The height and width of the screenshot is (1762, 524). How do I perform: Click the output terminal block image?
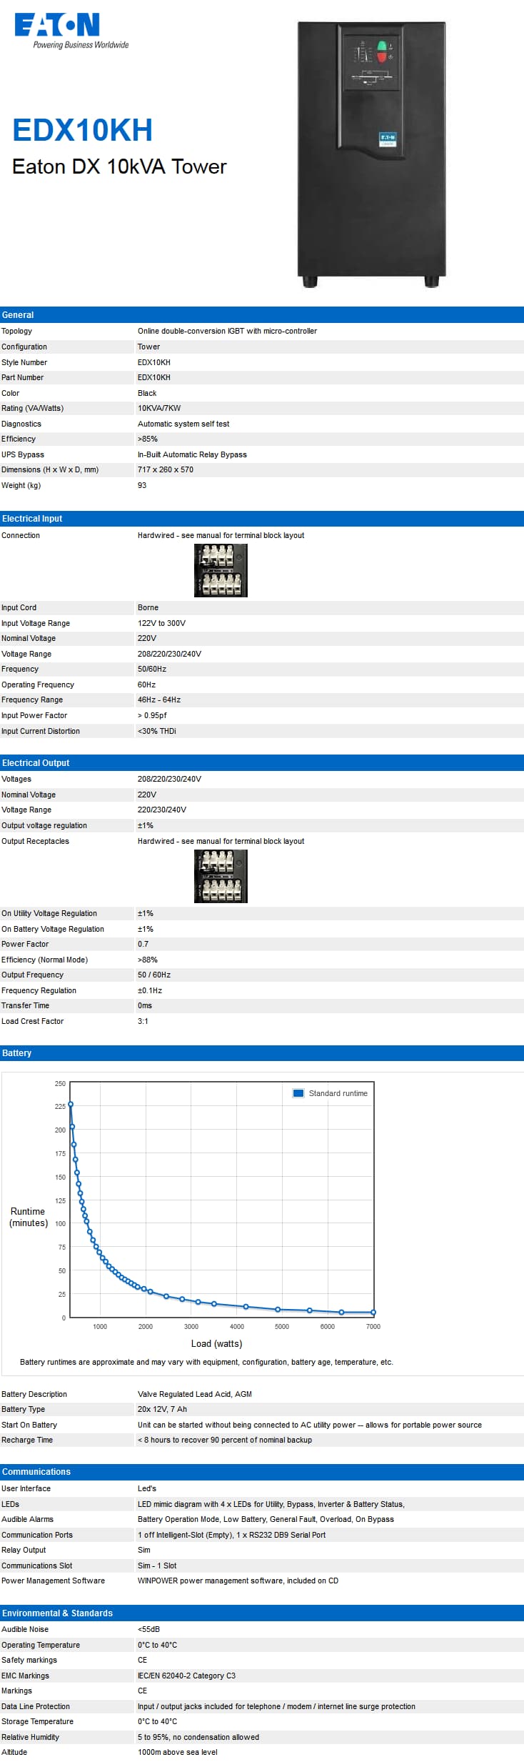(x=221, y=876)
